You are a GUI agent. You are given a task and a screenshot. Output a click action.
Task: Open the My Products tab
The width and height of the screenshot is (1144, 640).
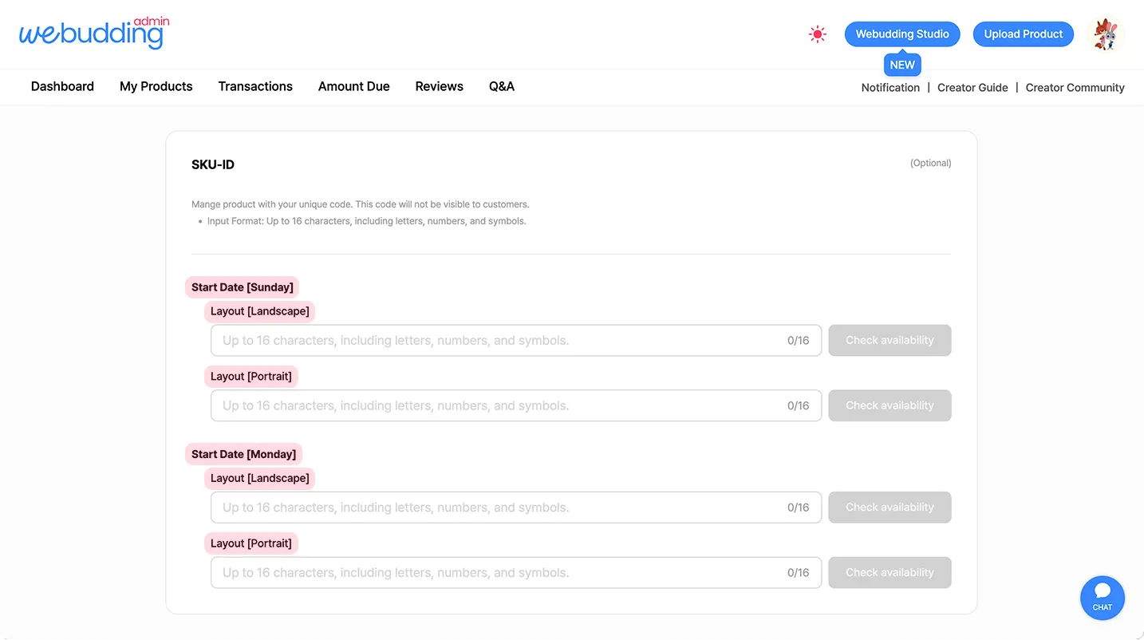[x=156, y=86]
